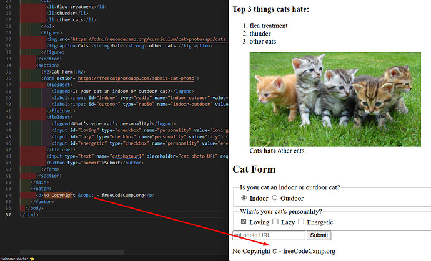Click the catphotourl name attribute value
Image resolution: width=431 pixels, height=261 pixels.
(x=127, y=156)
